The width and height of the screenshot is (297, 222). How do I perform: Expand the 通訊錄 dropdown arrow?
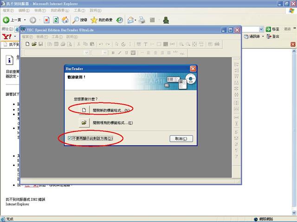click(x=263, y=36)
